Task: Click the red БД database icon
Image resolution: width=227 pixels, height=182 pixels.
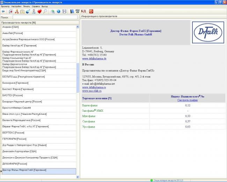Action: point(83,11)
